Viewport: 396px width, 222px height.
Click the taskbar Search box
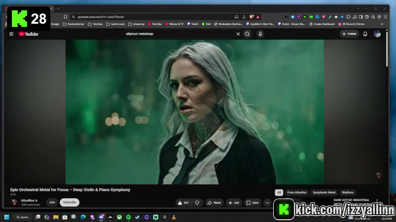22,217
